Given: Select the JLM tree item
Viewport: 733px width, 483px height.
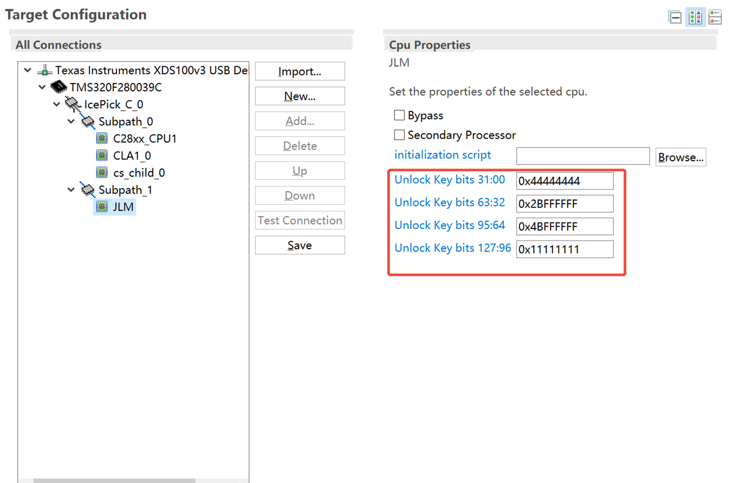Looking at the screenshot, I should [123, 207].
